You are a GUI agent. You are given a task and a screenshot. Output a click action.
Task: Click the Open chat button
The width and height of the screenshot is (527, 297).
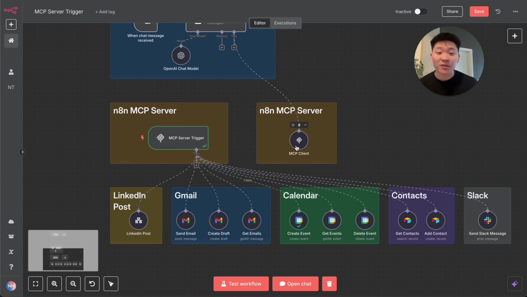click(x=295, y=284)
